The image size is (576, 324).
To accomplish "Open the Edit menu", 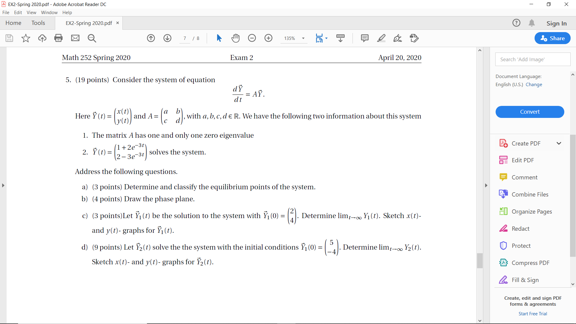I will click(x=18, y=12).
